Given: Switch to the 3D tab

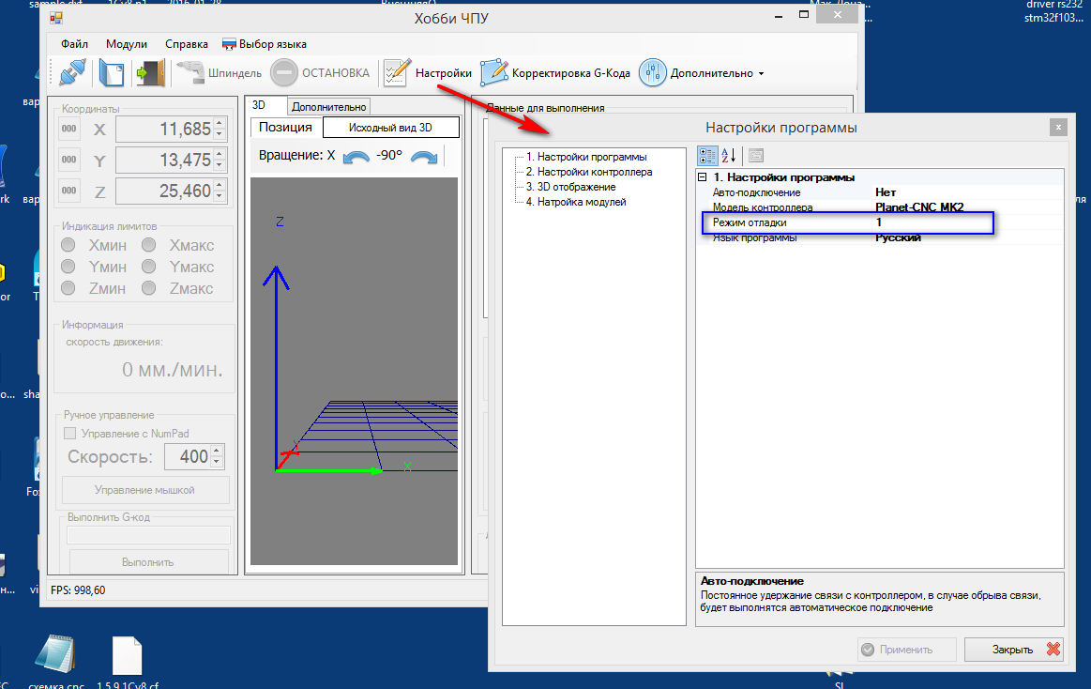Looking at the screenshot, I should 265,105.
